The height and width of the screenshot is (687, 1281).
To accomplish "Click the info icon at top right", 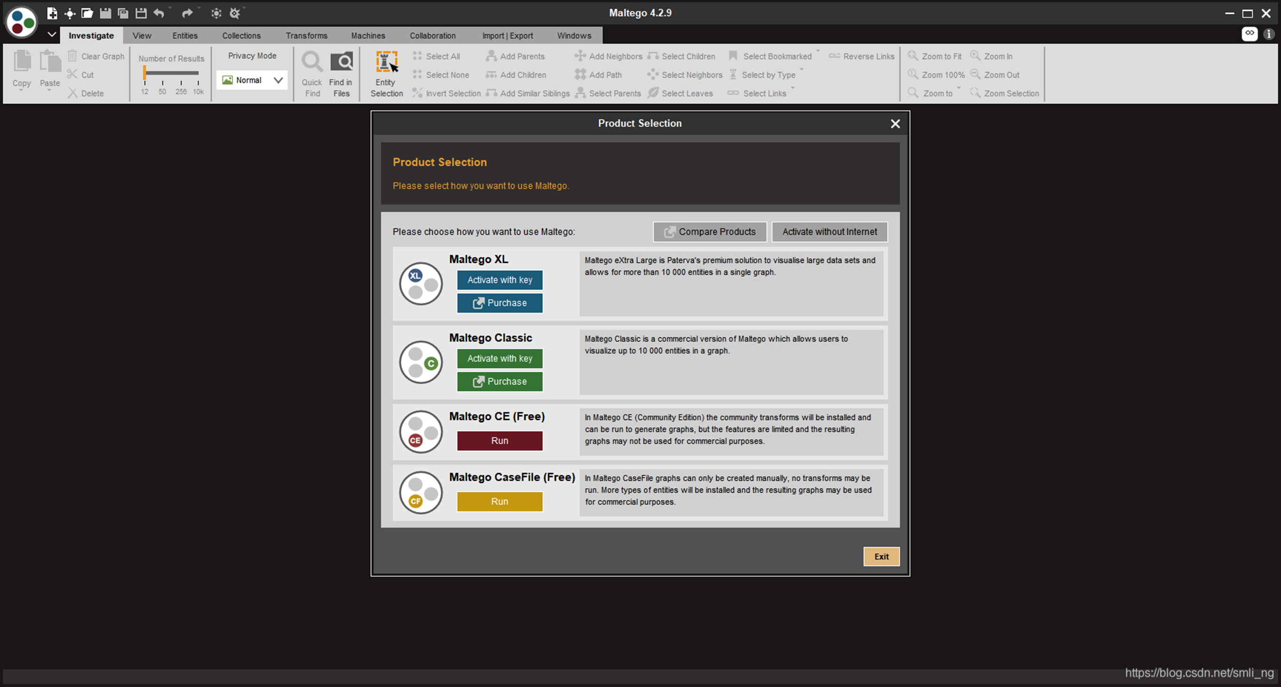I will pyautogui.click(x=1269, y=34).
